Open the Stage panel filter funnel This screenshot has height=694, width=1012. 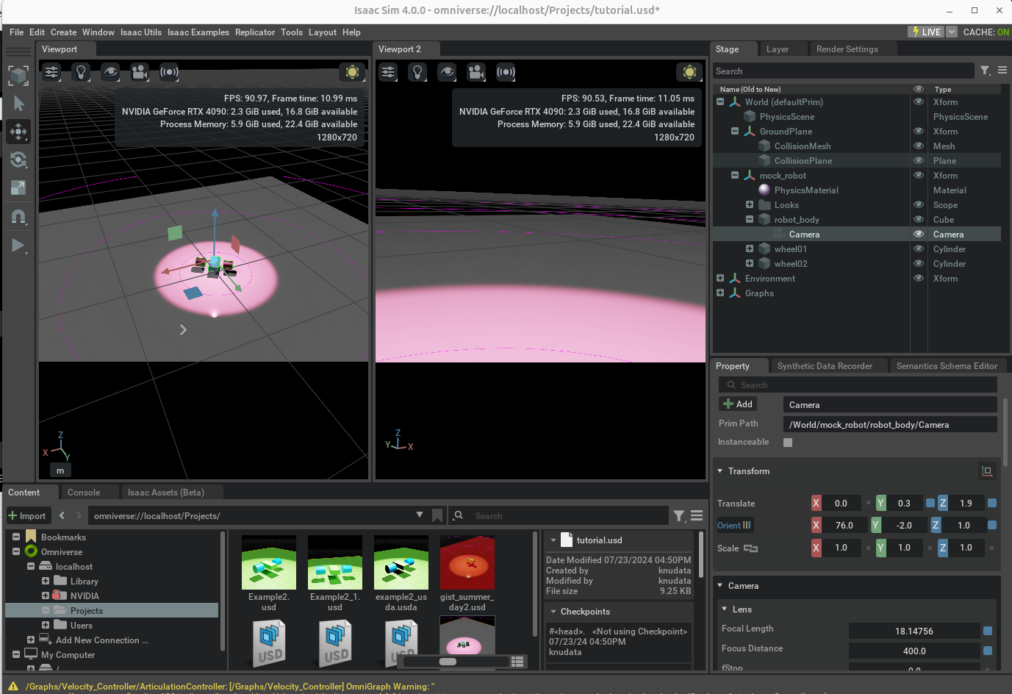tap(986, 71)
